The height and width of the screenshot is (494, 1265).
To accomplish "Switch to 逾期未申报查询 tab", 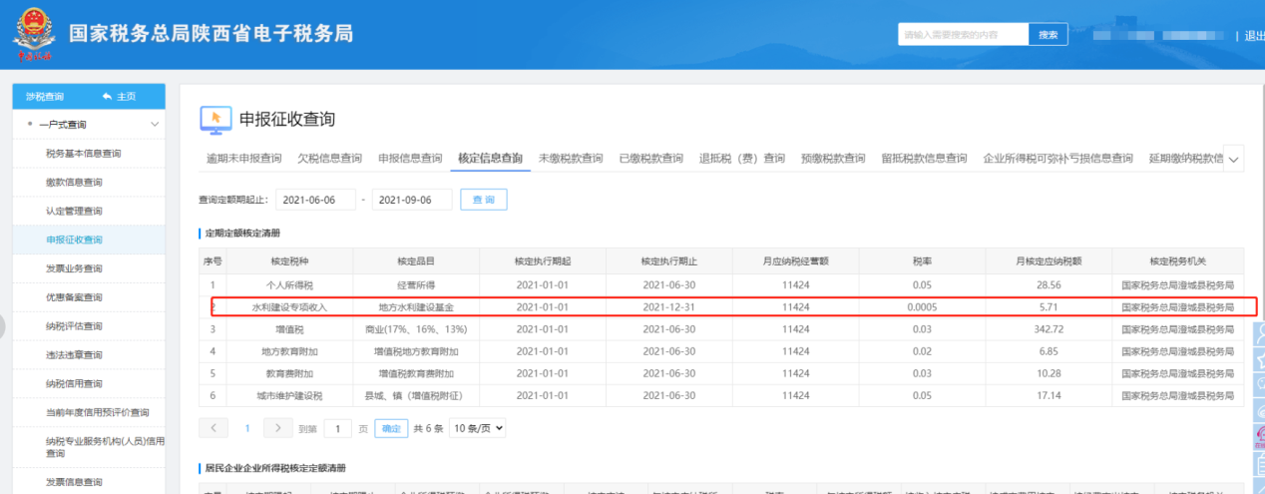I will click(244, 159).
